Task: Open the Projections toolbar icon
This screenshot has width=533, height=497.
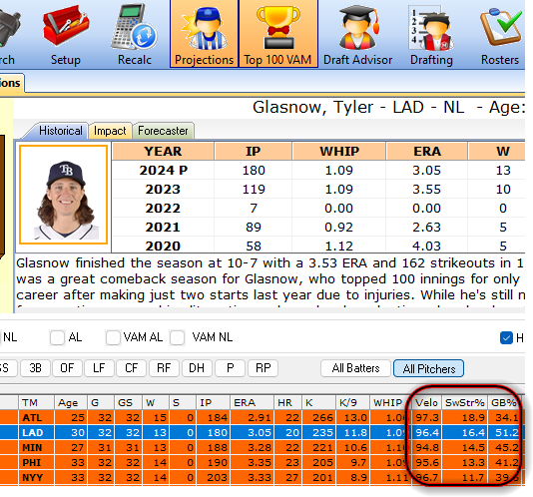Action: (204, 34)
